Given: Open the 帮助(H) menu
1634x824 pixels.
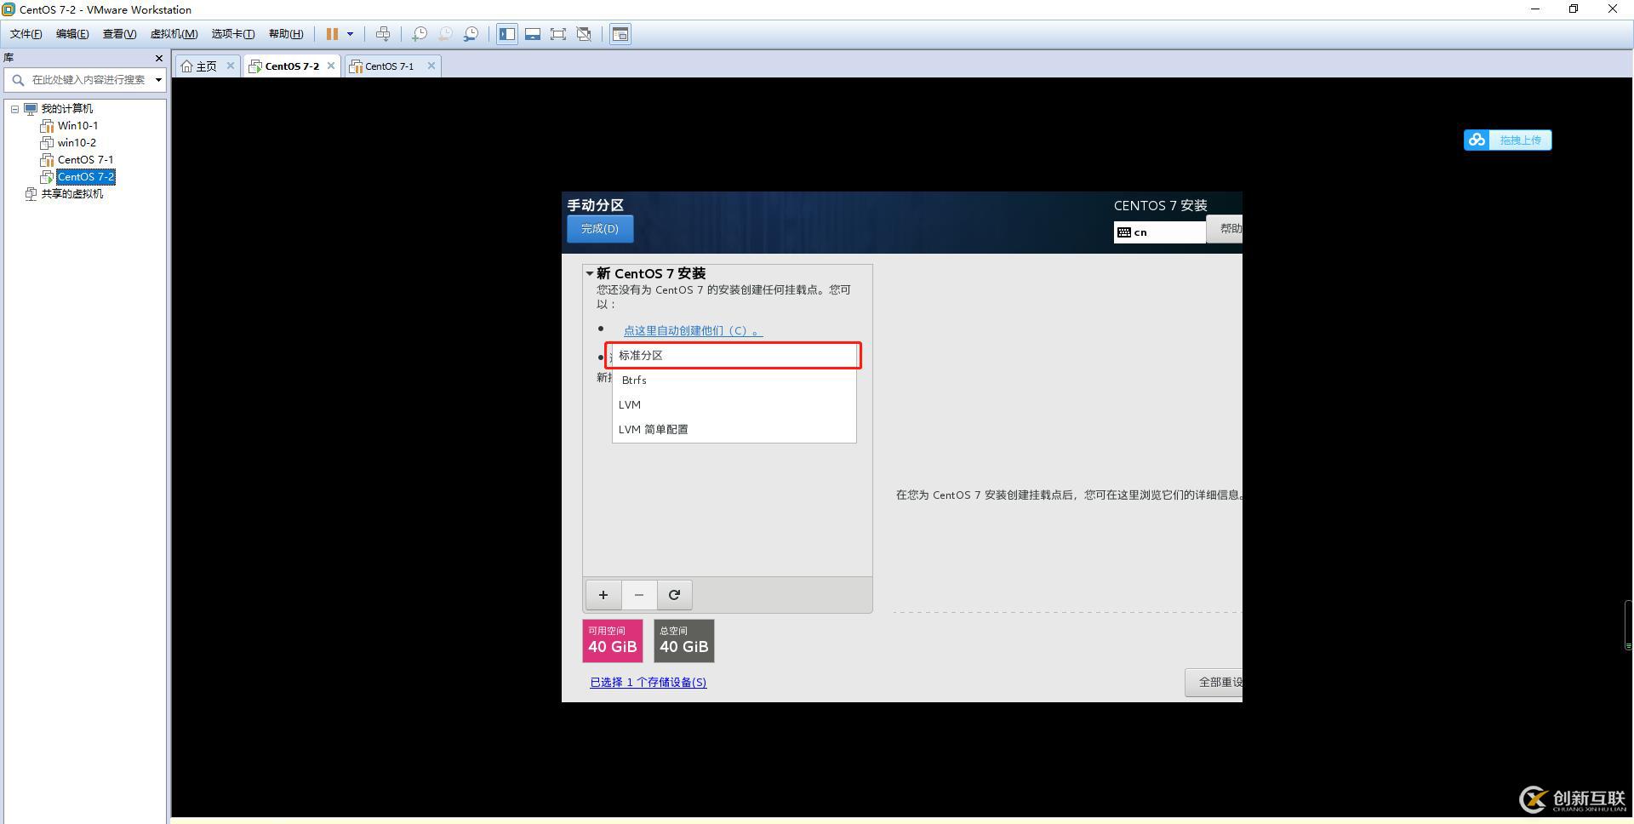Looking at the screenshot, I should coord(286,34).
